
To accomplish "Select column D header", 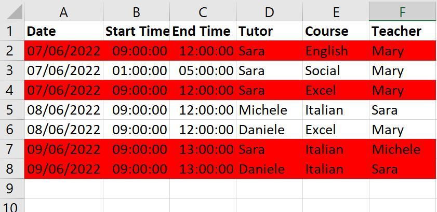I will click(269, 12).
